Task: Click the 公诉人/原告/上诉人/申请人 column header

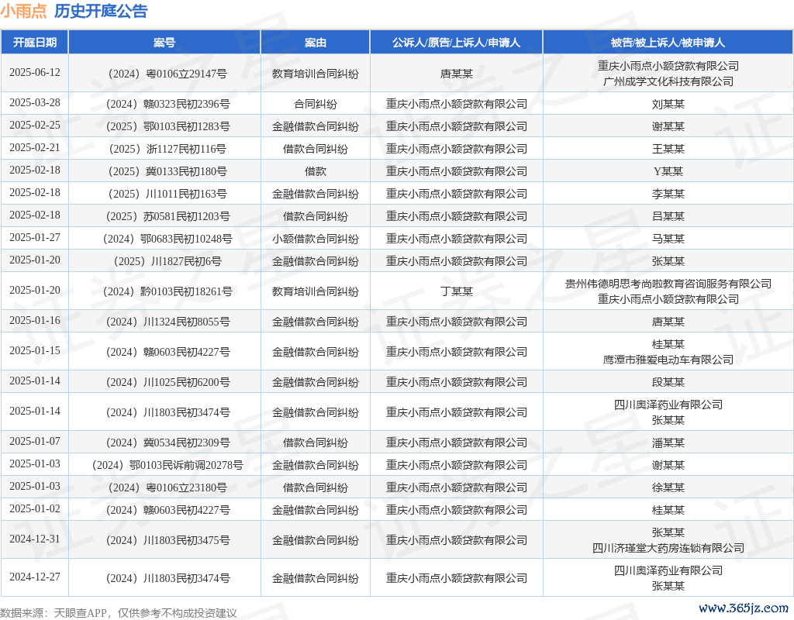Action: click(456, 43)
